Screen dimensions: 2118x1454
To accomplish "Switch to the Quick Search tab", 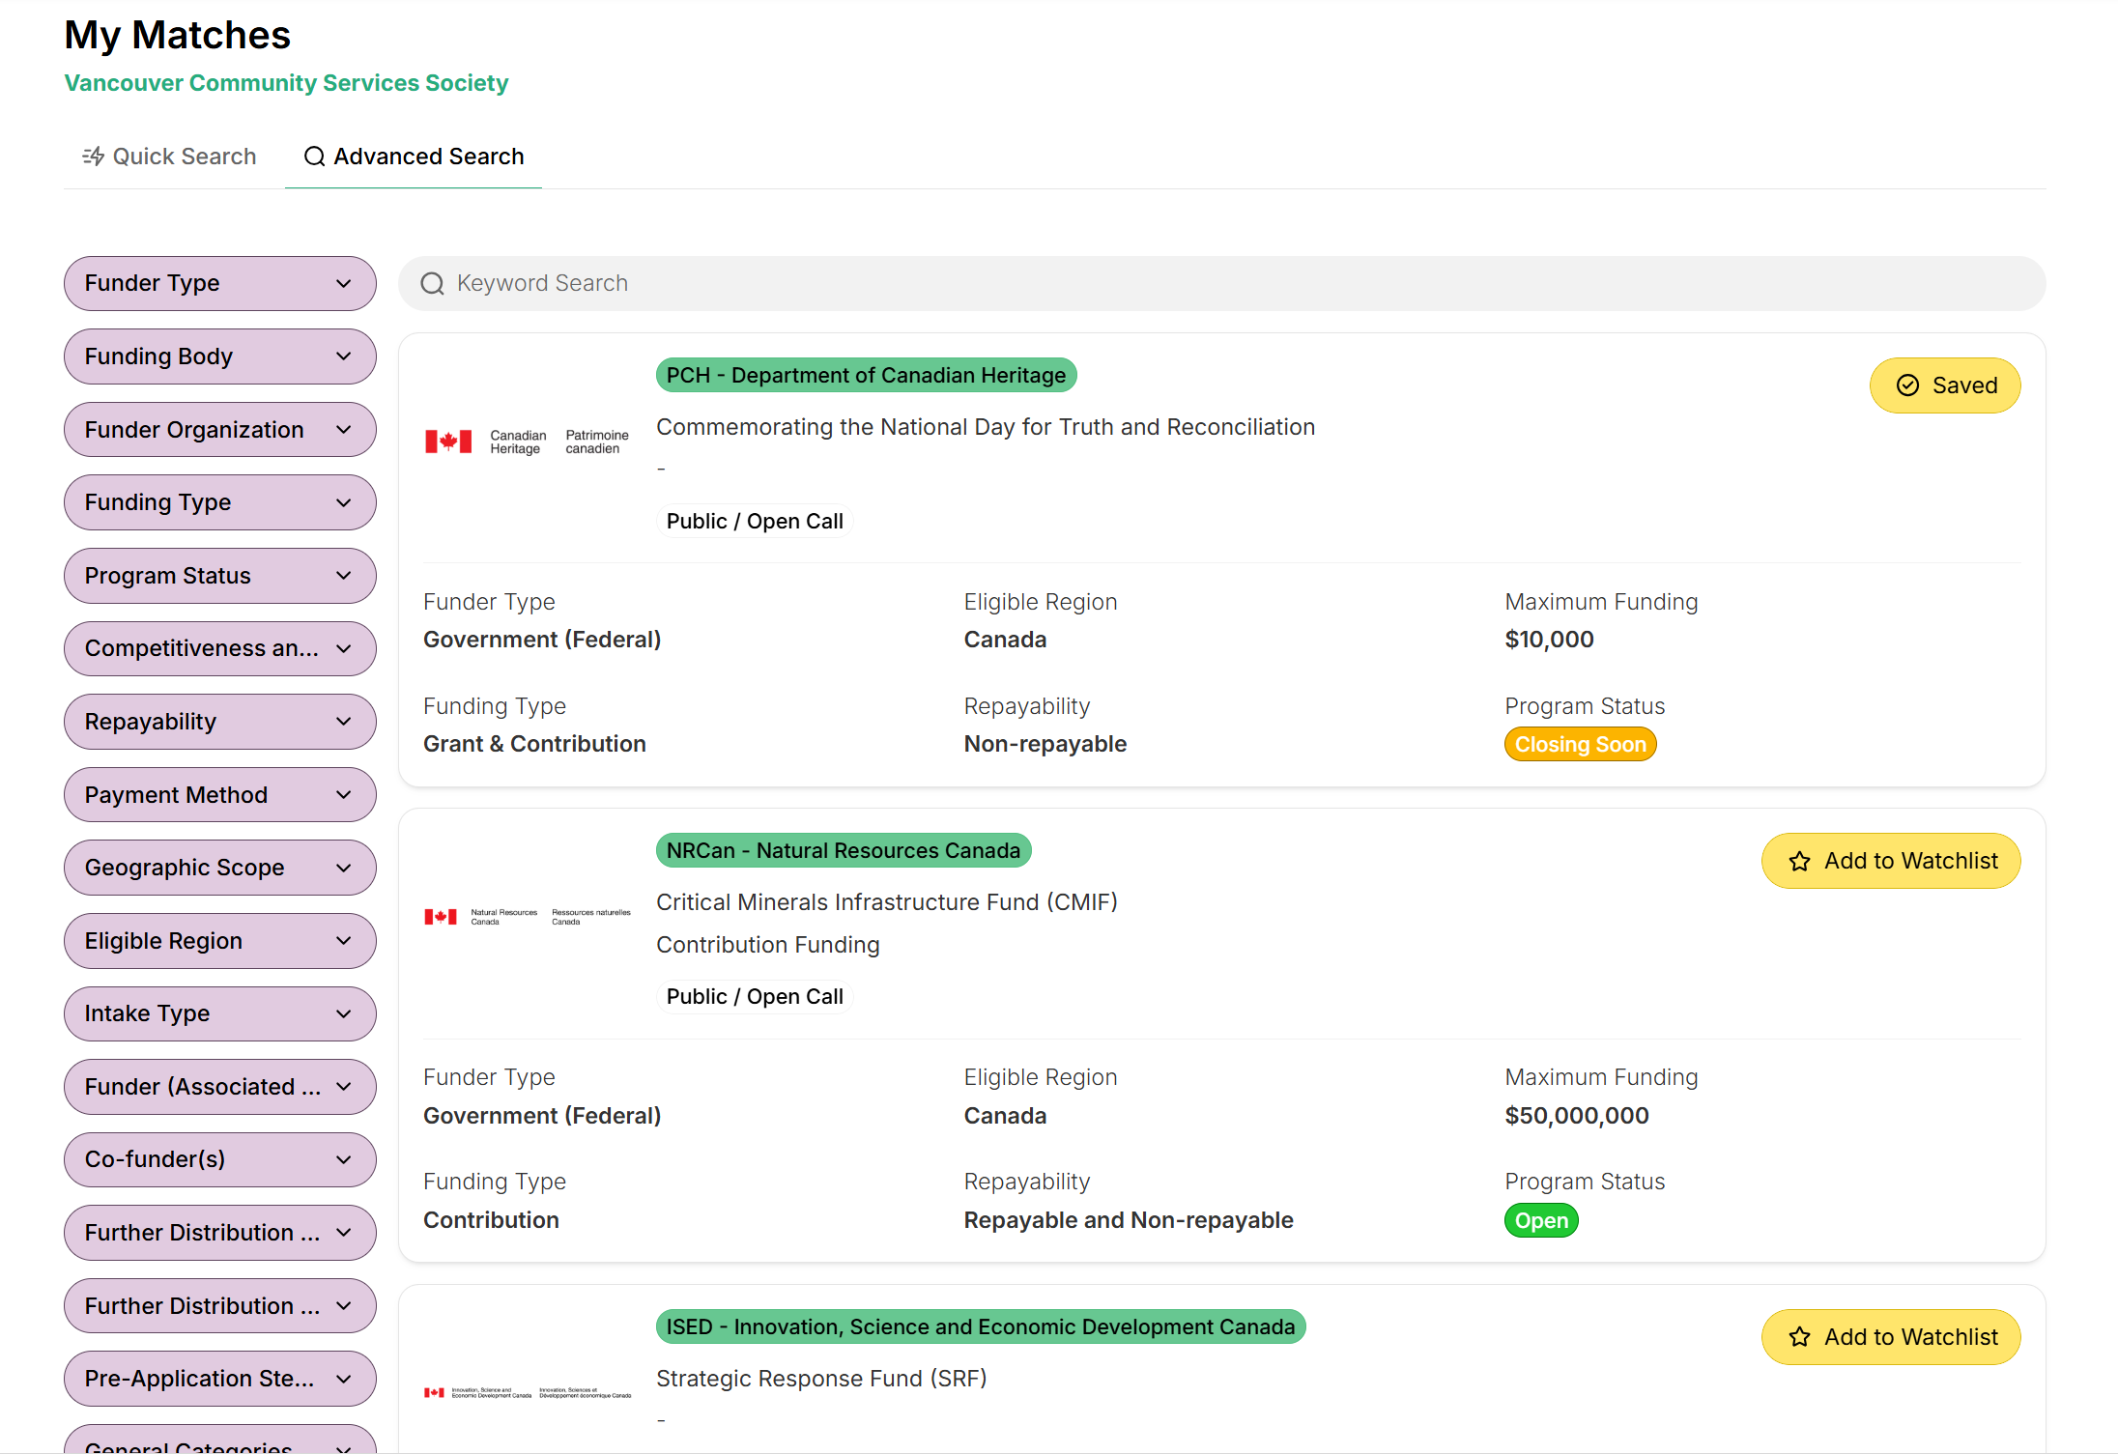I will click(x=170, y=157).
